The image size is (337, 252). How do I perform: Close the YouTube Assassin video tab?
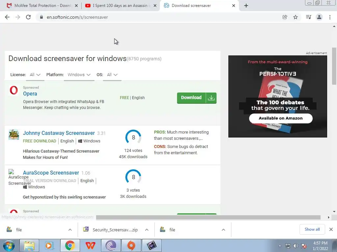pyautogui.click(x=155, y=6)
